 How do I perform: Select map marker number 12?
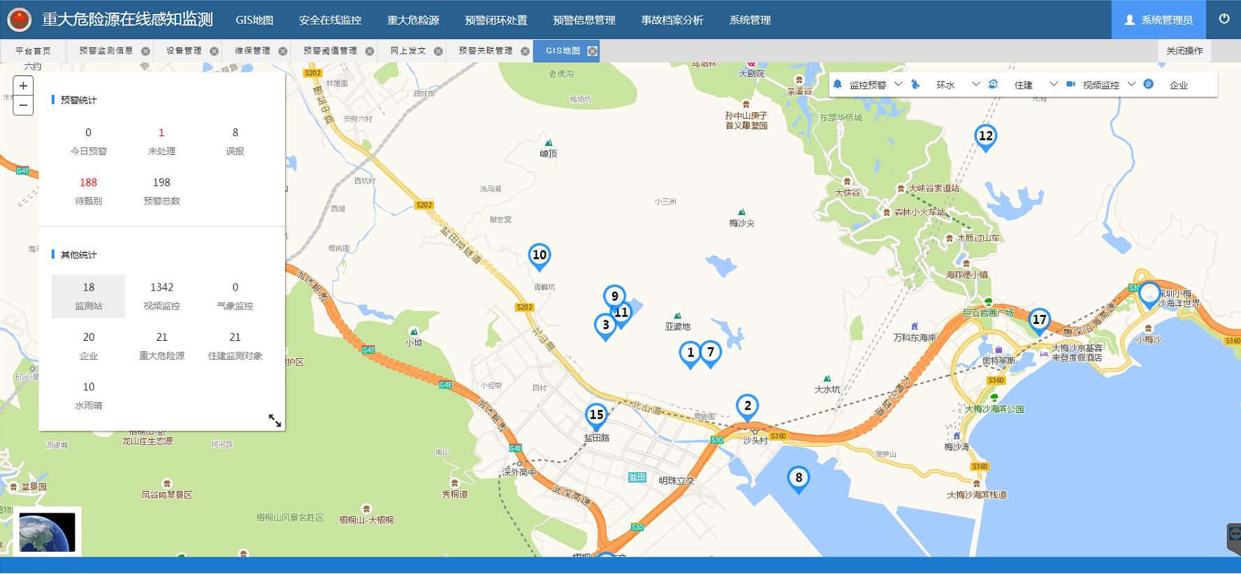[985, 138]
